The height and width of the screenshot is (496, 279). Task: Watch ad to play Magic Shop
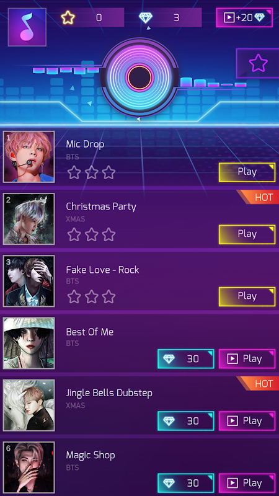pyautogui.click(x=247, y=483)
